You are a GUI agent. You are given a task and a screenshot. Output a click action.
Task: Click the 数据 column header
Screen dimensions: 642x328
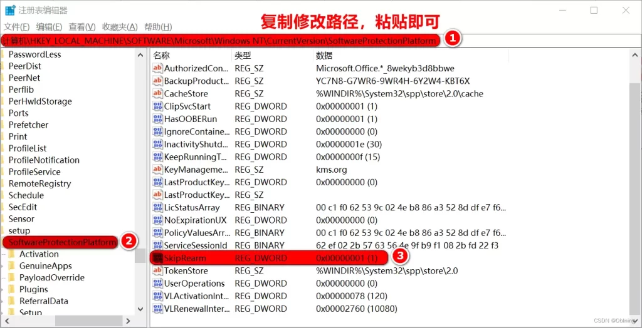pyautogui.click(x=324, y=56)
